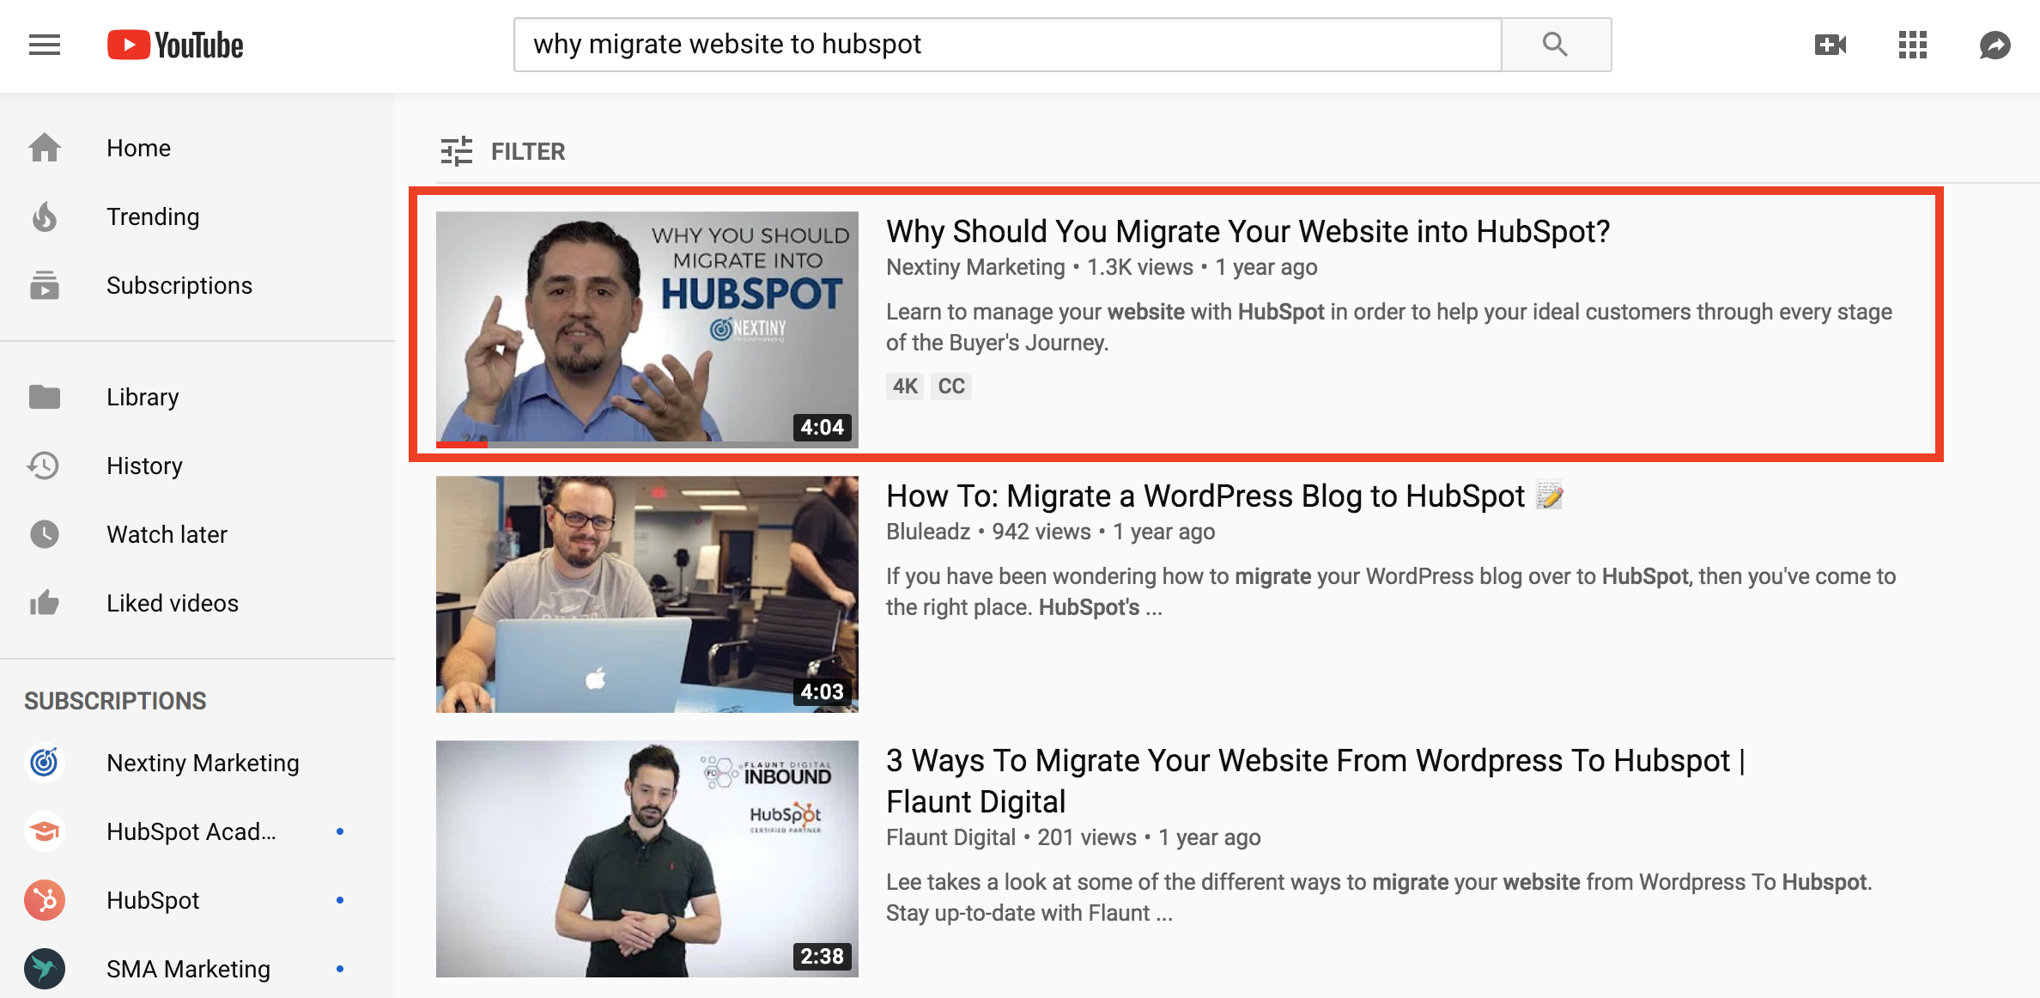Click the 'If you have been wondering' description
This screenshot has height=998, width=2040.
tap(1391, 592)
